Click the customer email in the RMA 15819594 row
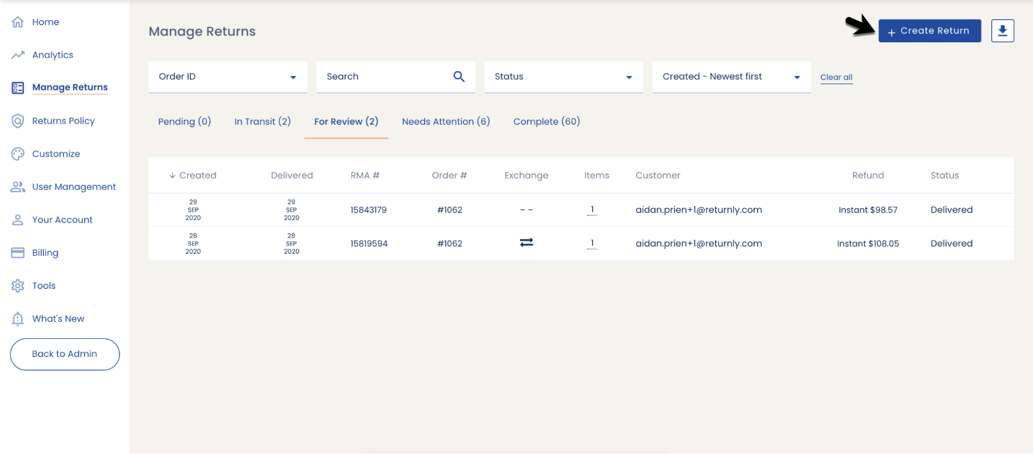Screen dimensions: 1033x454 coord(699,244)
